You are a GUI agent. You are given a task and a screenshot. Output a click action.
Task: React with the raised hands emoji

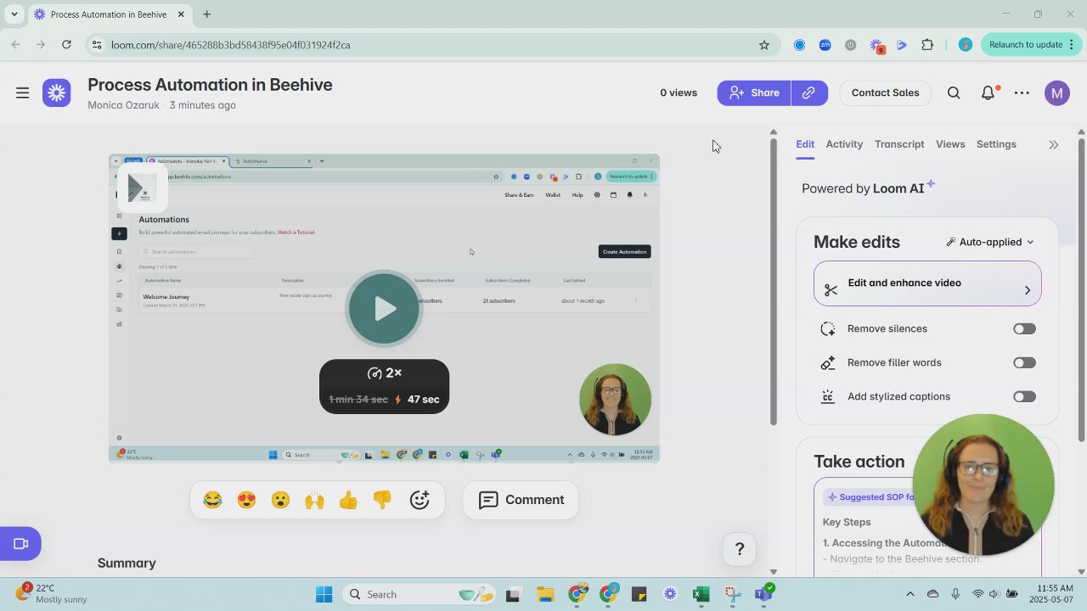314,500
